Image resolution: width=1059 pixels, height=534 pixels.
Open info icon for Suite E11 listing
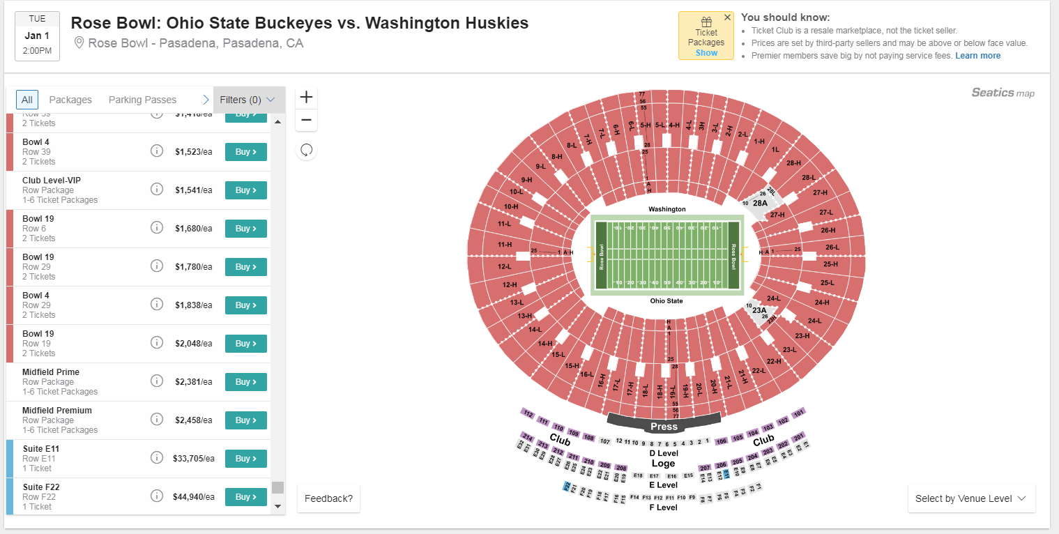point(157,458)
